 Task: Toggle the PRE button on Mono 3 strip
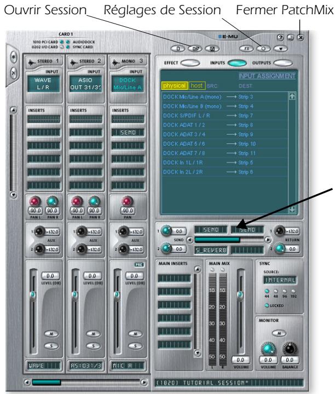pyautogui.click(x=139, y=265)
